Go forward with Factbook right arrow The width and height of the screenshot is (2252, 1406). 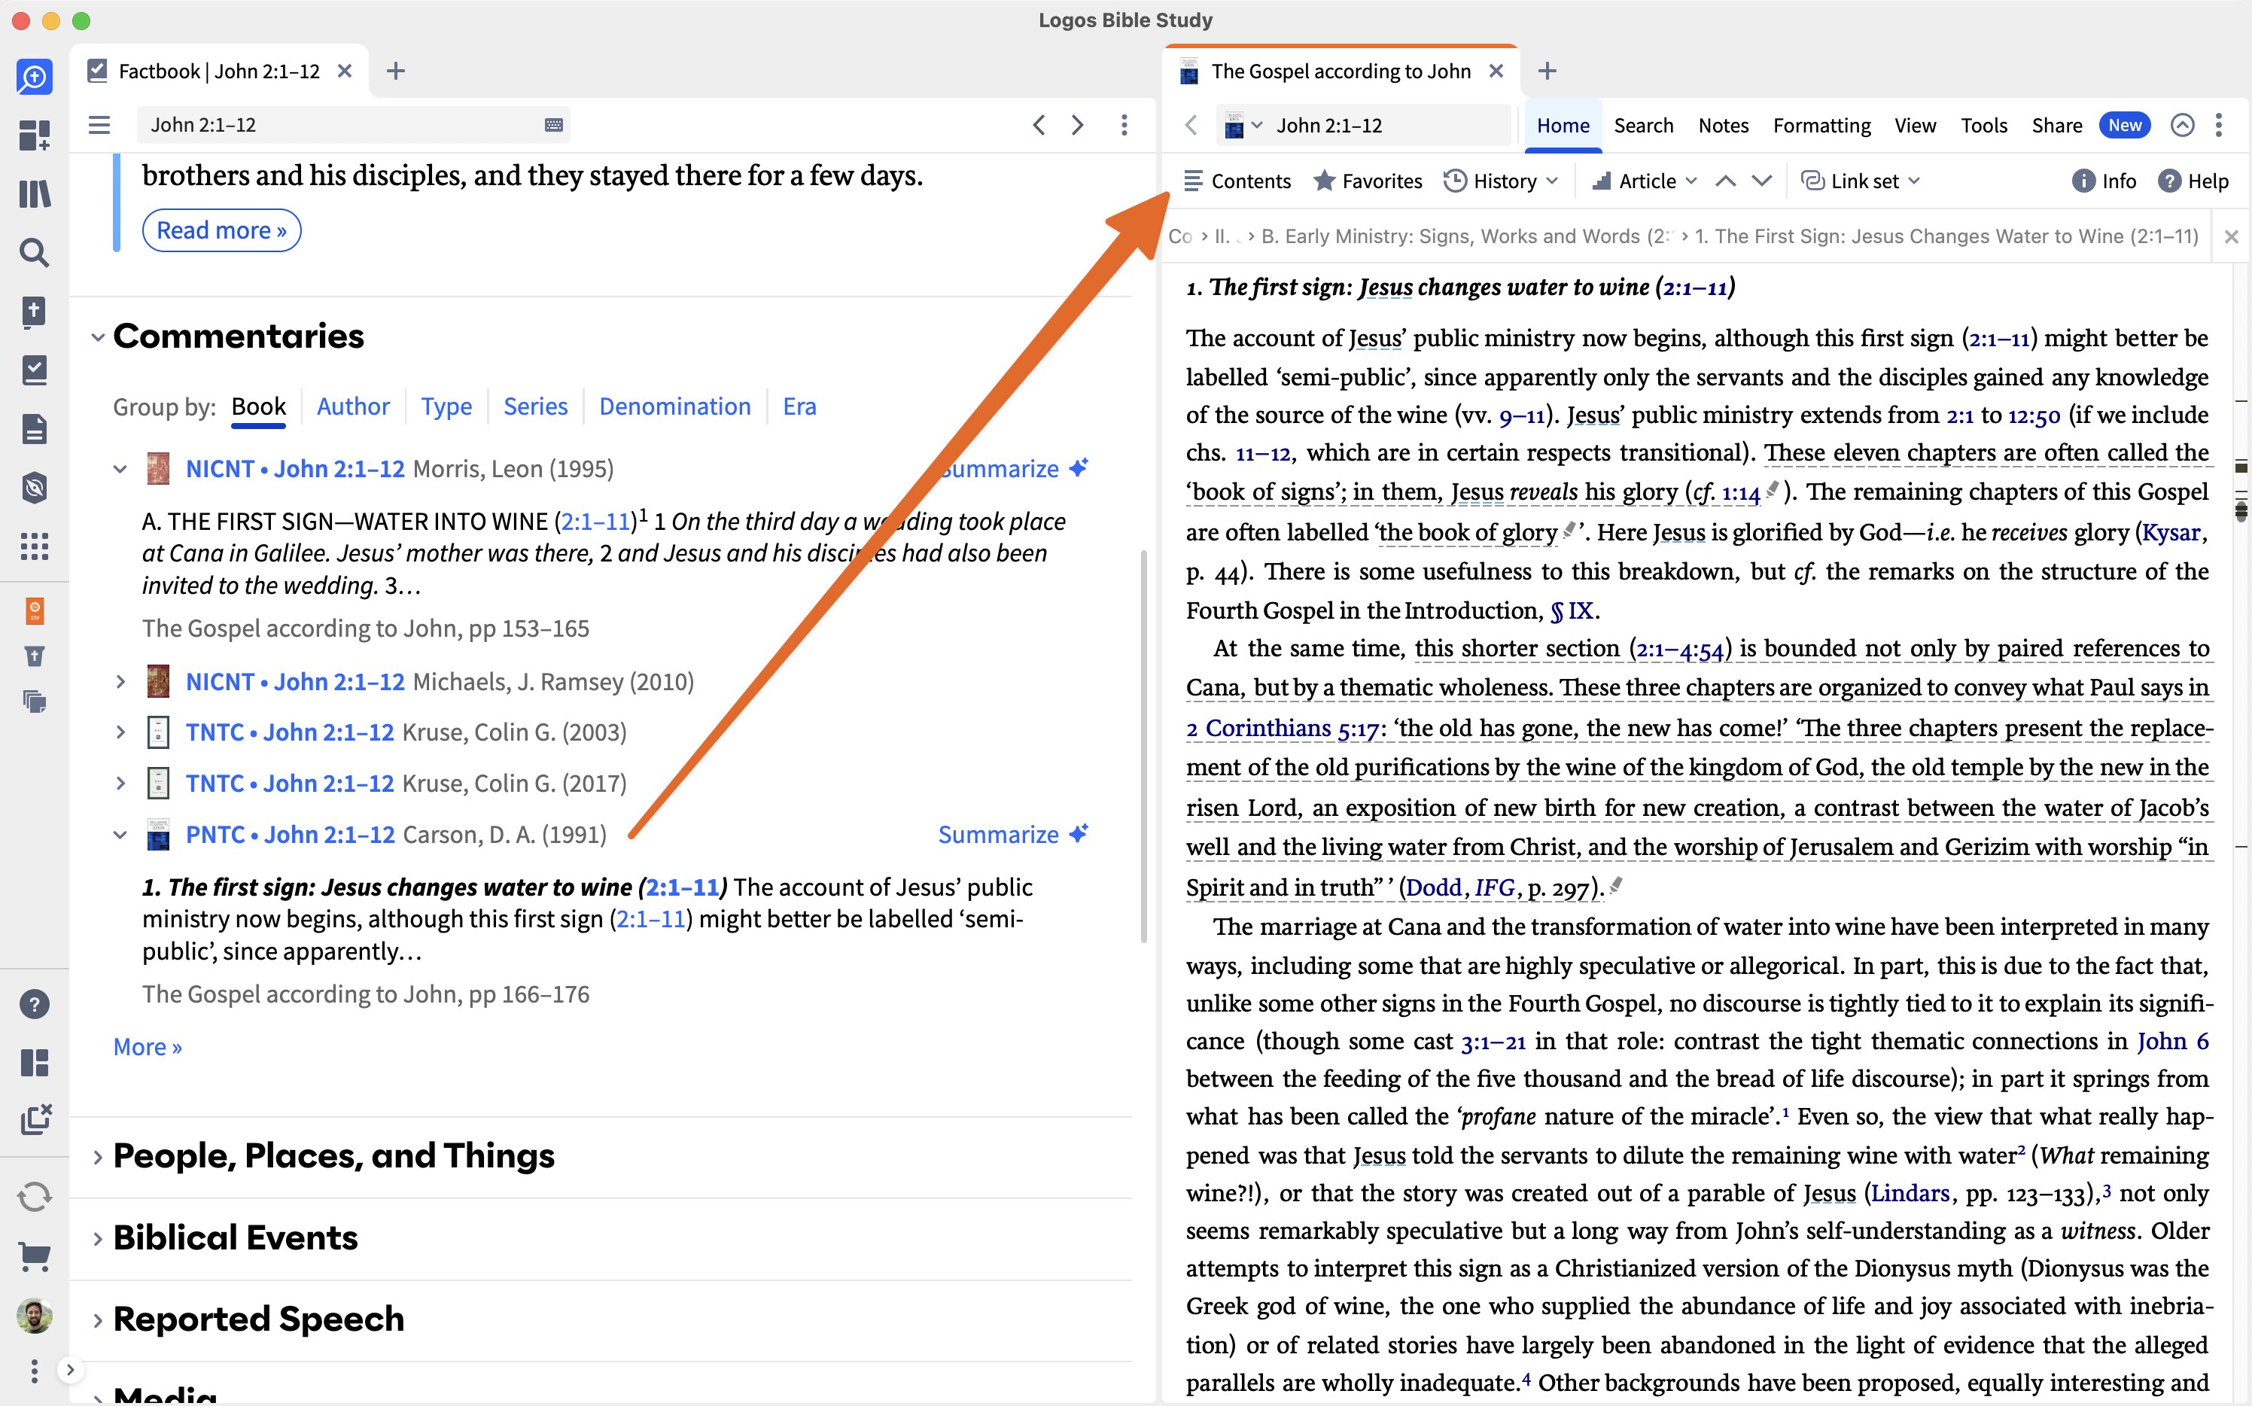(1078, 125)
